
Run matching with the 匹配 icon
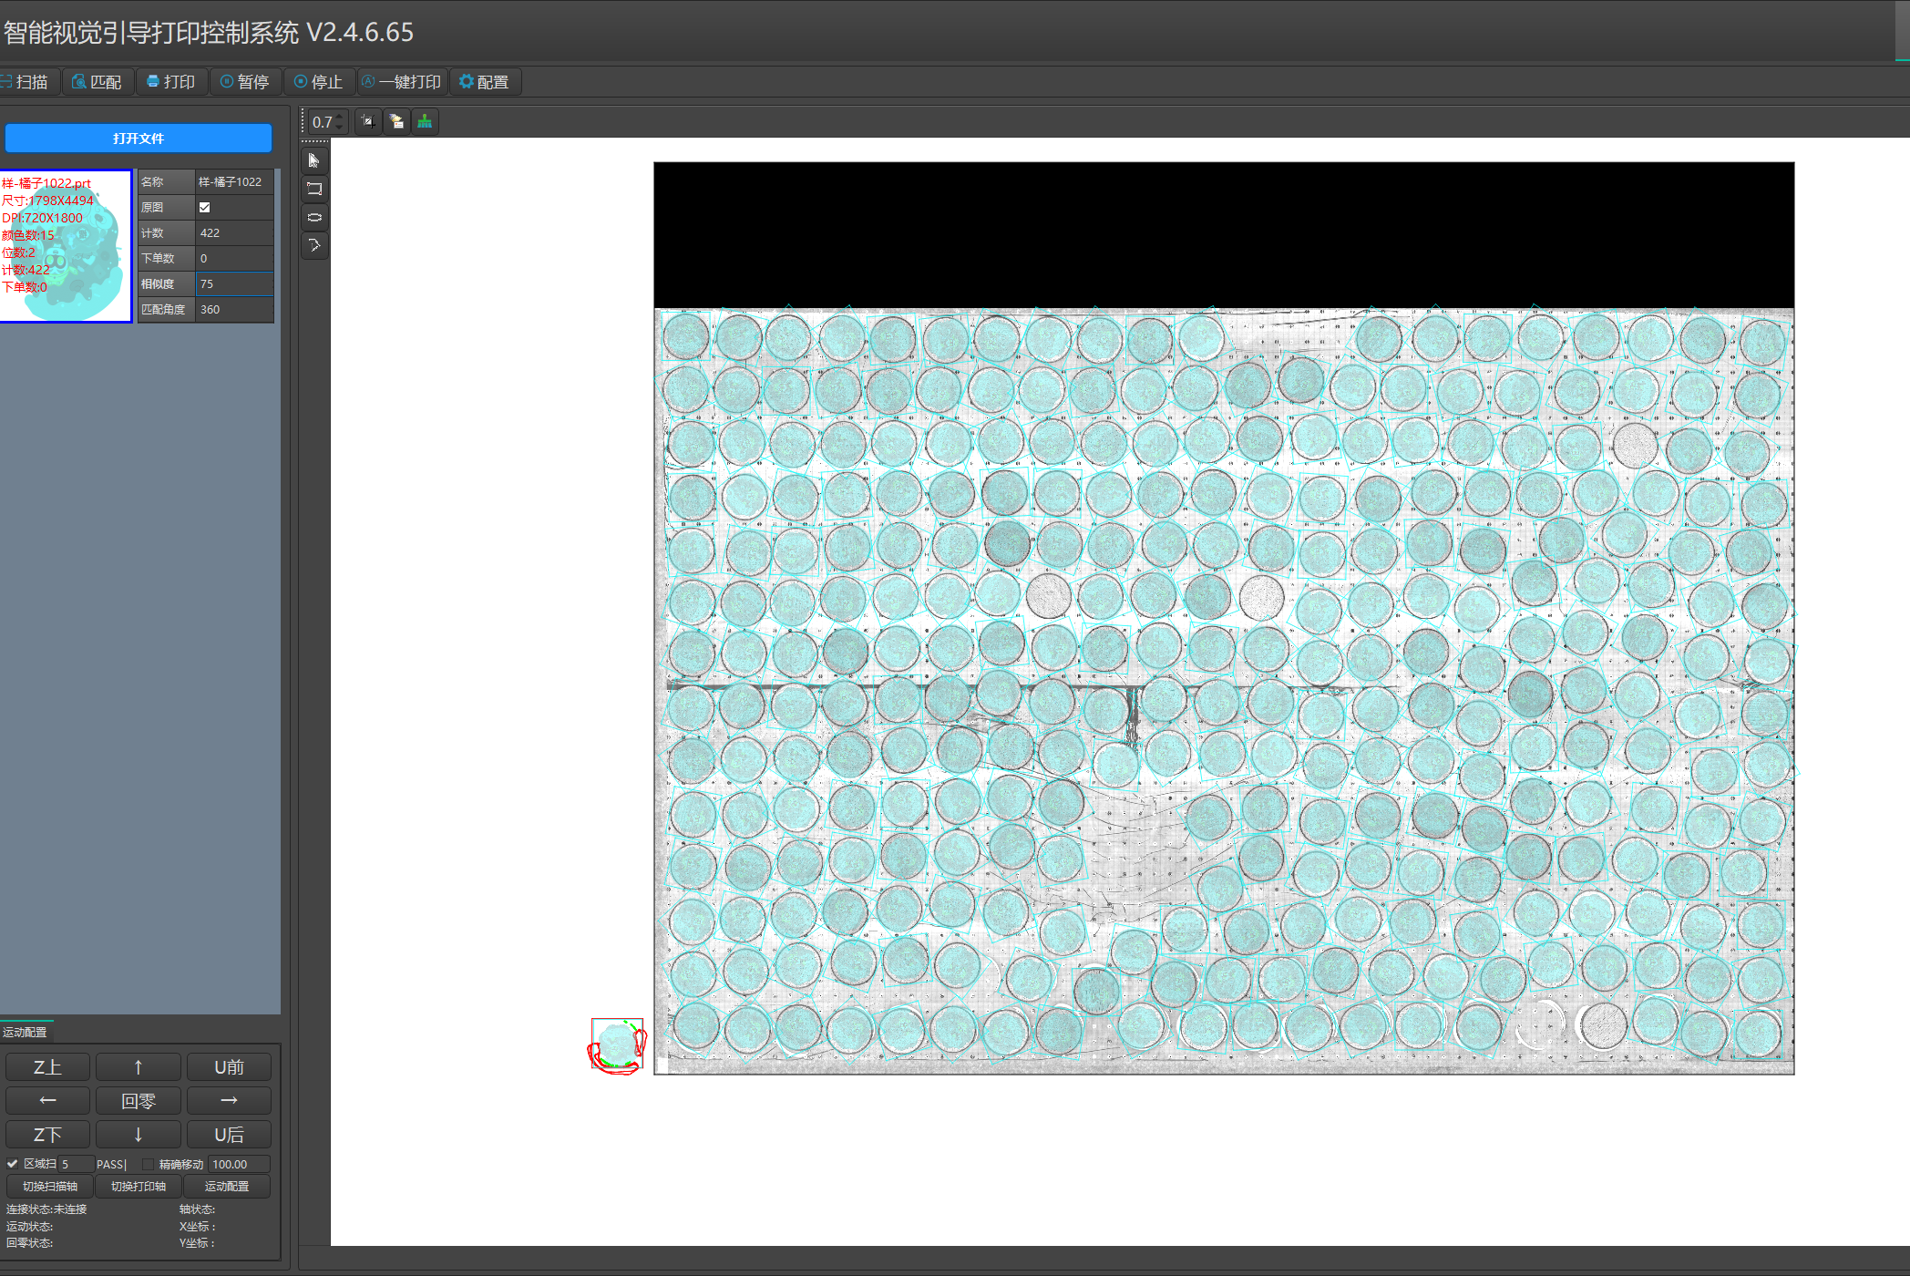point(98,81)
